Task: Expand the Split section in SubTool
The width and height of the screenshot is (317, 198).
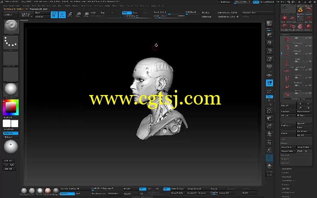Action: [x=284, y=139]
